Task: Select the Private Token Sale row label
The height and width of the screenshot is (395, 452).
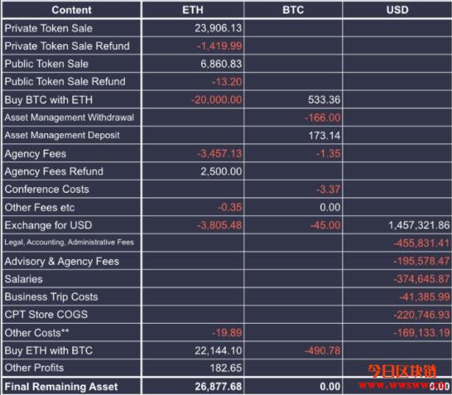Action: (x=48, y=28)
